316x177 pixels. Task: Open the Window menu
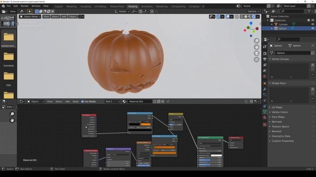(x=36, y=6)
